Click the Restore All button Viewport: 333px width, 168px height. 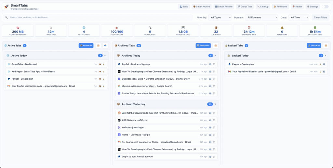tap(203, 45)
